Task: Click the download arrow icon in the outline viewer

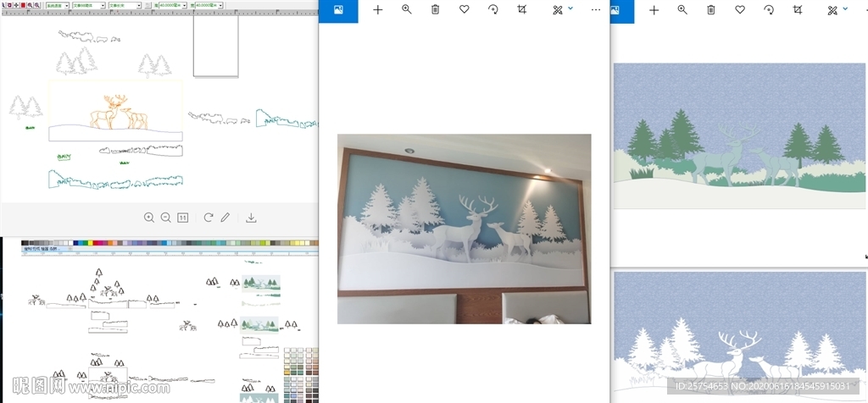Action: 251,218
